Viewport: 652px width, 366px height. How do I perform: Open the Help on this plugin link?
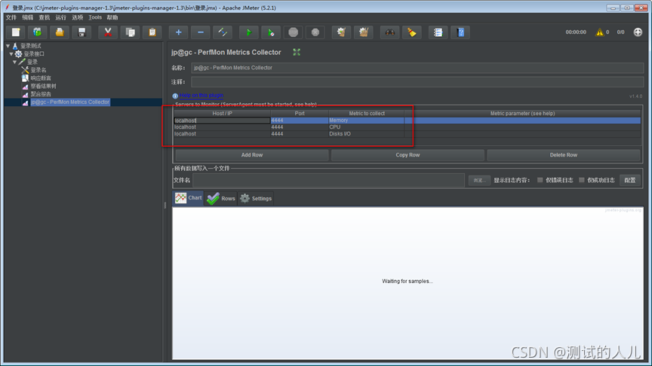pos(201,96)
